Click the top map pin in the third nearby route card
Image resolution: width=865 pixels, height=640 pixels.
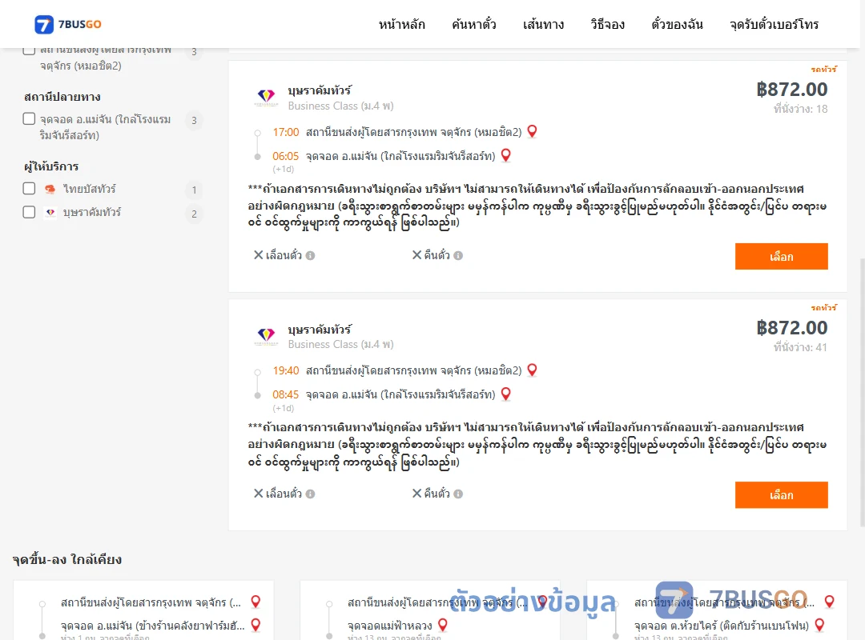tap(829, 602)
